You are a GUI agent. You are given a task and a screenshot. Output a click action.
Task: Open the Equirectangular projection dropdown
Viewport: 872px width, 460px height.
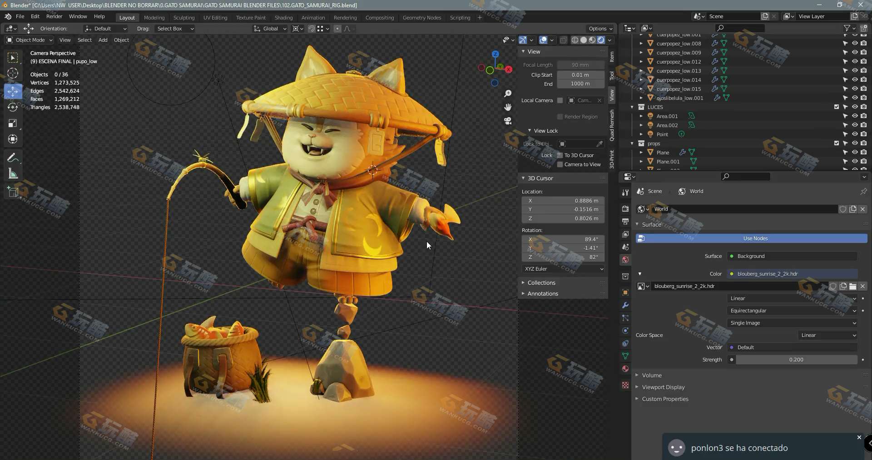[x=793, y=311]
